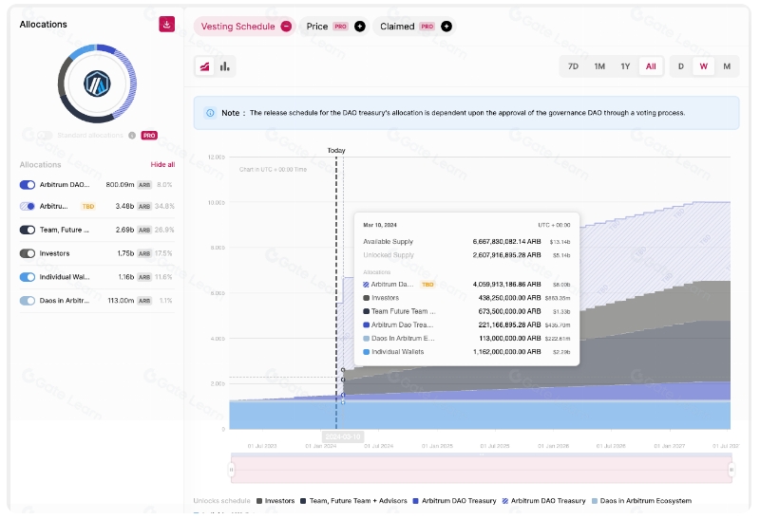Click the TBD badge in allocations list

point(88,206)
